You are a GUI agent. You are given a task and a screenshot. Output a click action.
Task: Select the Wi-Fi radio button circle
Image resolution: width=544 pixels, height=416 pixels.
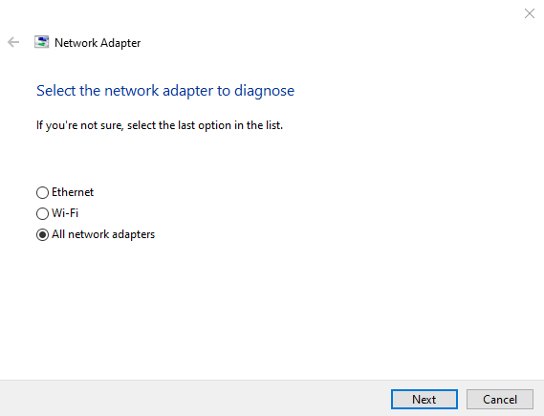tap(42, 213)
